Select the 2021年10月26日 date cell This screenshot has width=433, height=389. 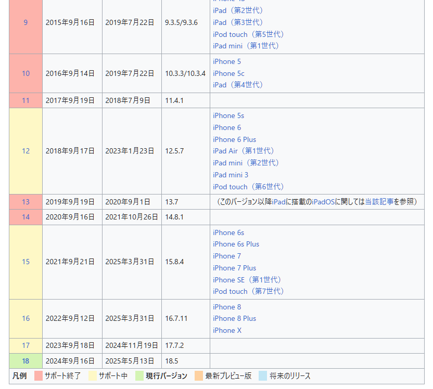coord(132,217)
